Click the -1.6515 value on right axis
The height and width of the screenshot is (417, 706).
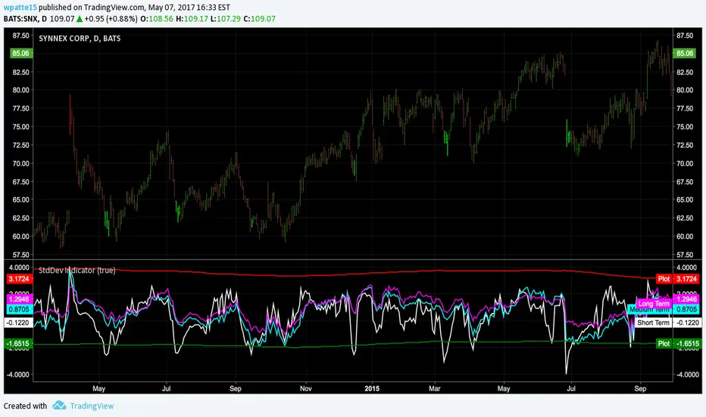[688, 343]
